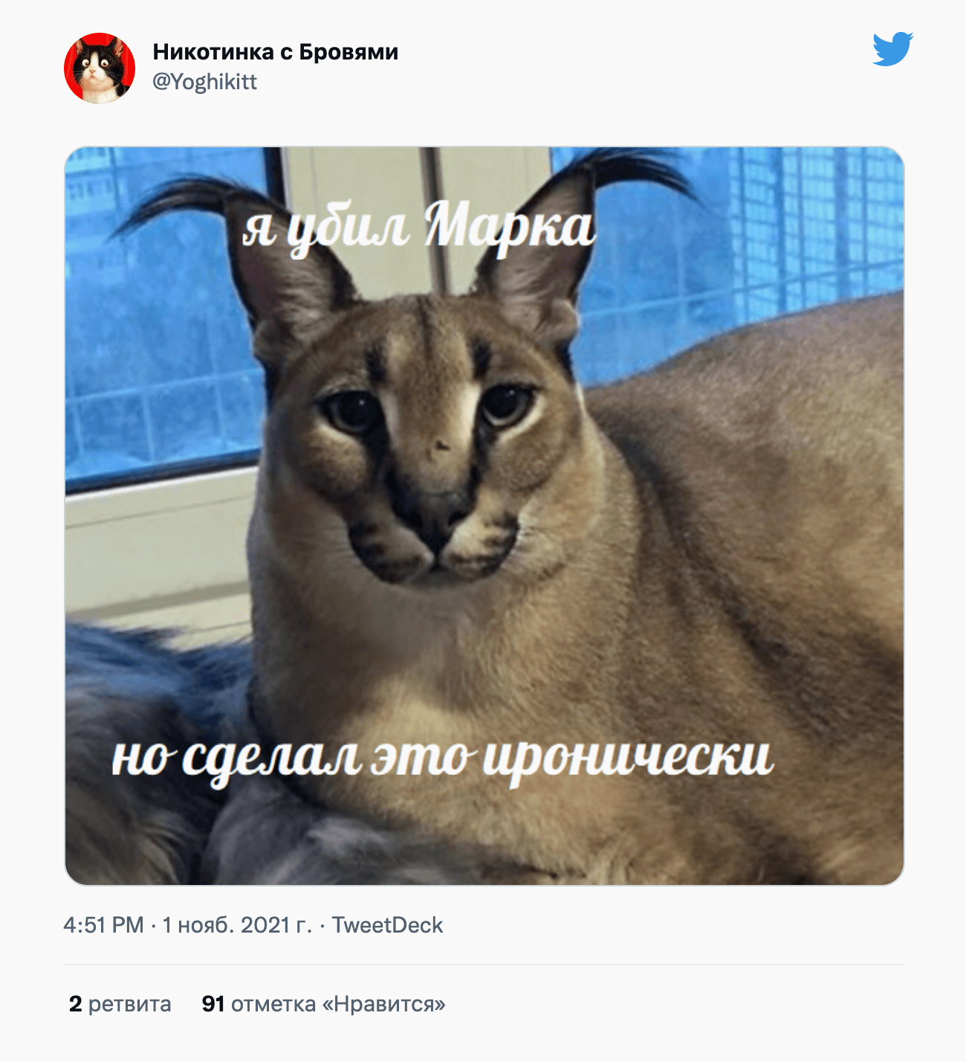
Task: Click the caption «но сделал это иронически»
Action: click(442, 759)
